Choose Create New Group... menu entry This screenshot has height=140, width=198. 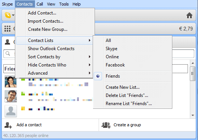(x=55, y=29)
